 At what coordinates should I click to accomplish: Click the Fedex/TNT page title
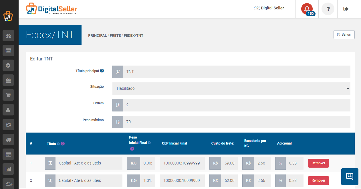(50, 35)
